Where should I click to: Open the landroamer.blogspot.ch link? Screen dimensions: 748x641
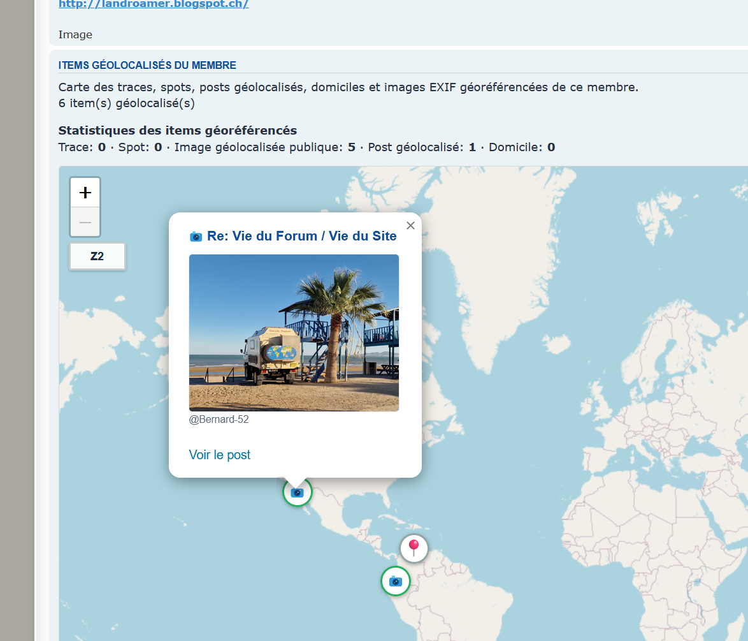point(154,4)
